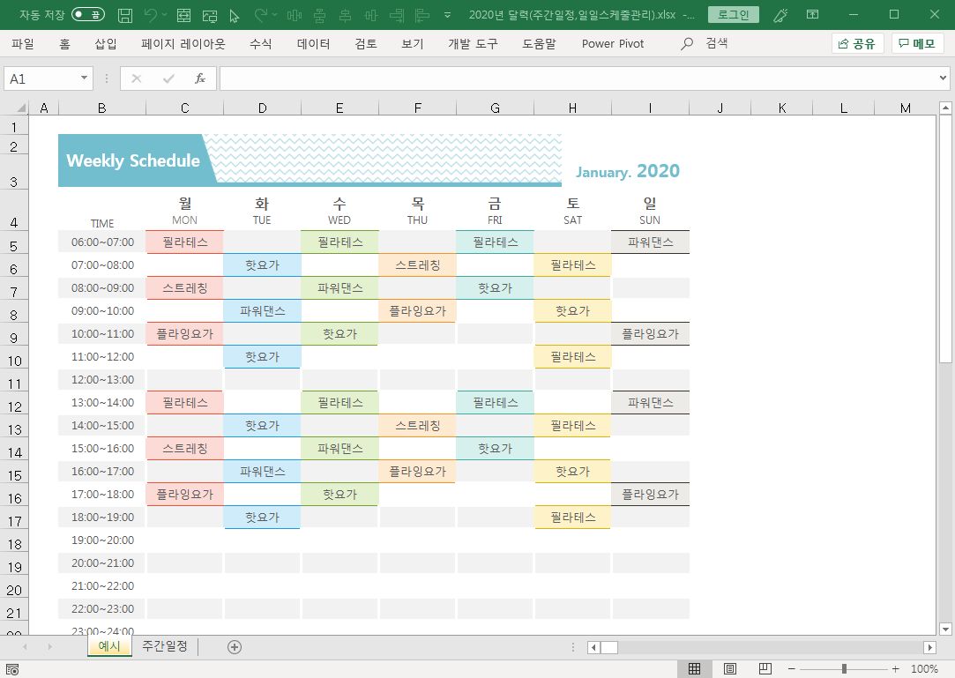Open the 삽입 ribbon tab

pos(105,43)
